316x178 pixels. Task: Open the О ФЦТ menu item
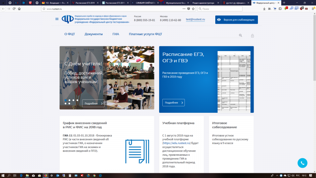(70, 34)
